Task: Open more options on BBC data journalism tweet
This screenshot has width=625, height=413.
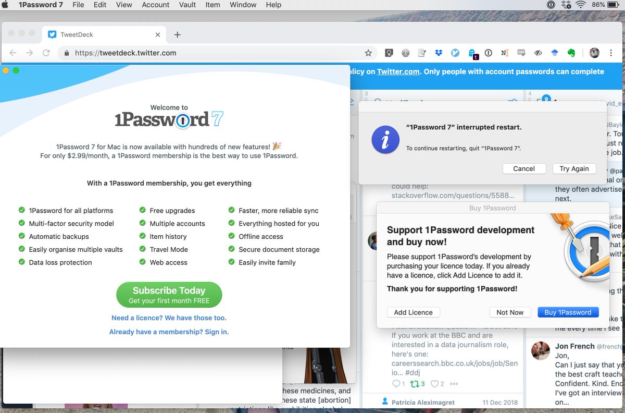Action: coord(454,384)
